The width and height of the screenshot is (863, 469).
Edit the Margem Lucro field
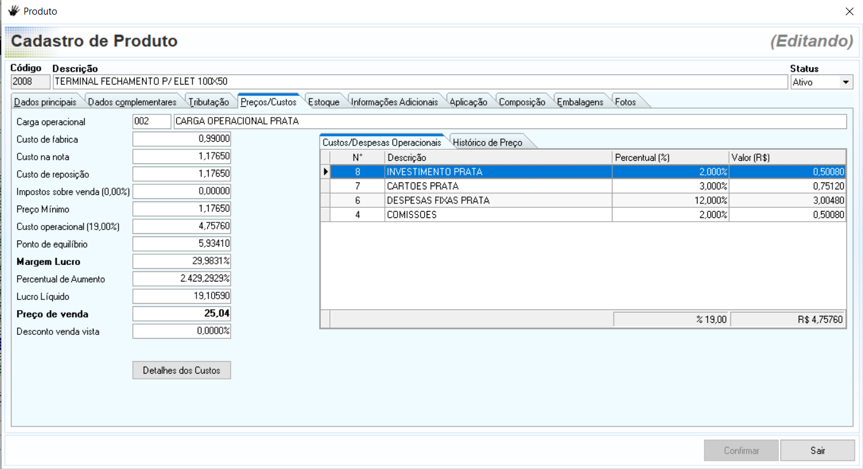[182, 261]
